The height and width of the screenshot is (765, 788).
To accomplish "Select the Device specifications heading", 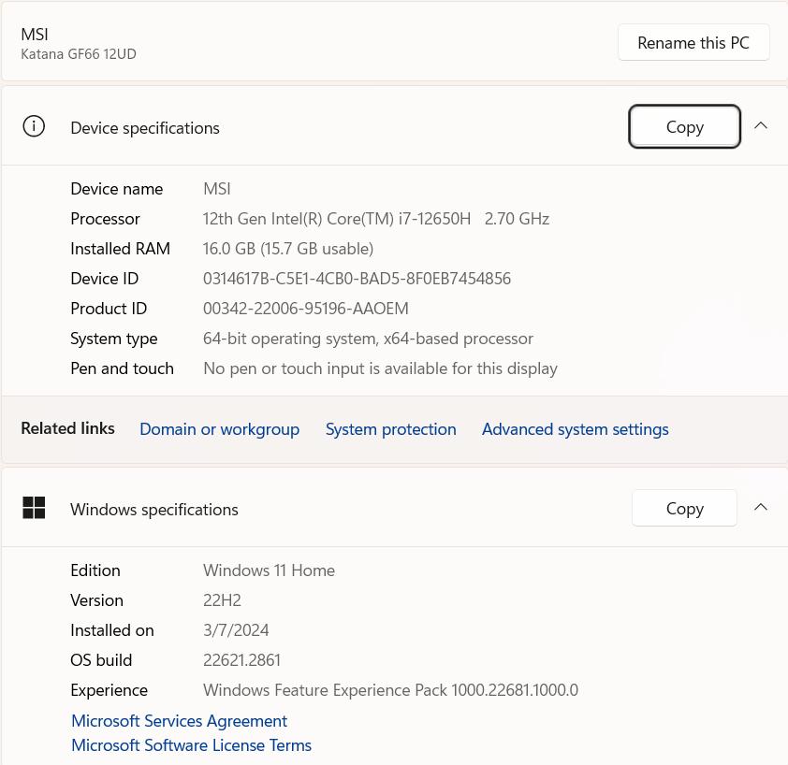I will (x=145, y=128).
